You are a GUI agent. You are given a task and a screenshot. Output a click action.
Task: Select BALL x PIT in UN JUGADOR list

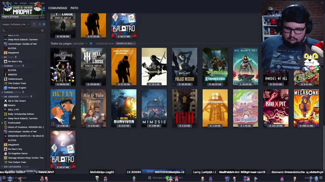[x=13, y=109]
